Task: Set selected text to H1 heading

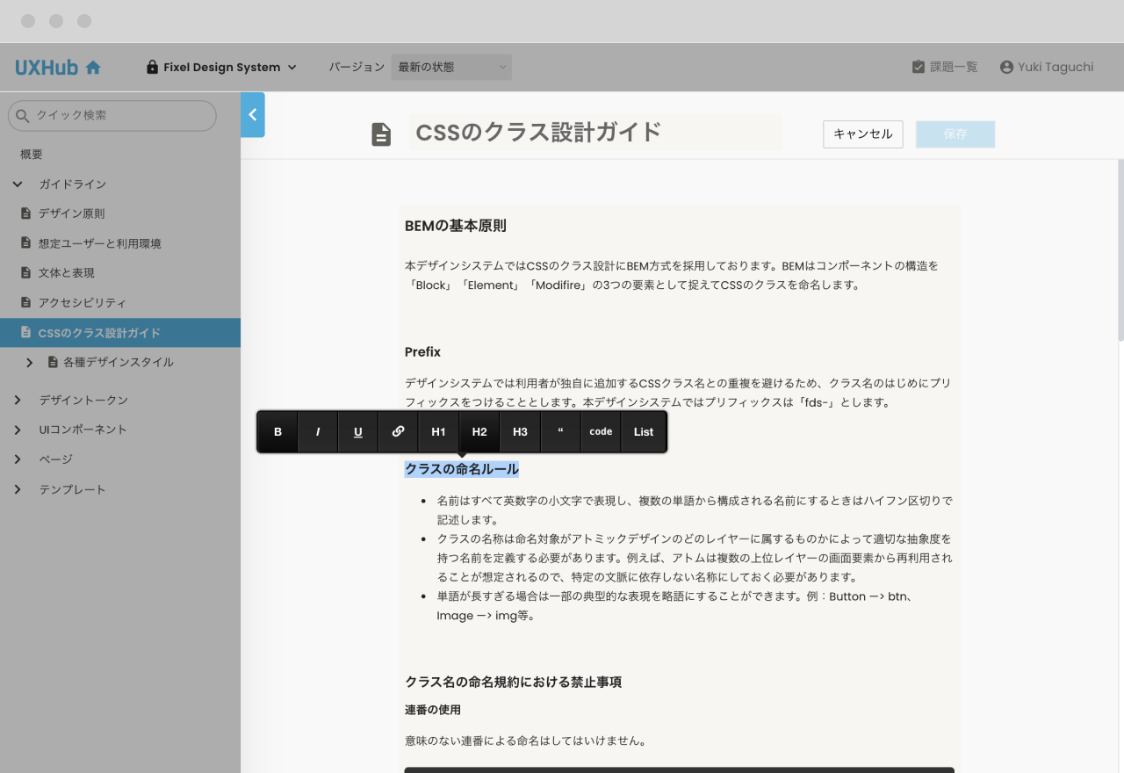Action: [x=438, y=431]
